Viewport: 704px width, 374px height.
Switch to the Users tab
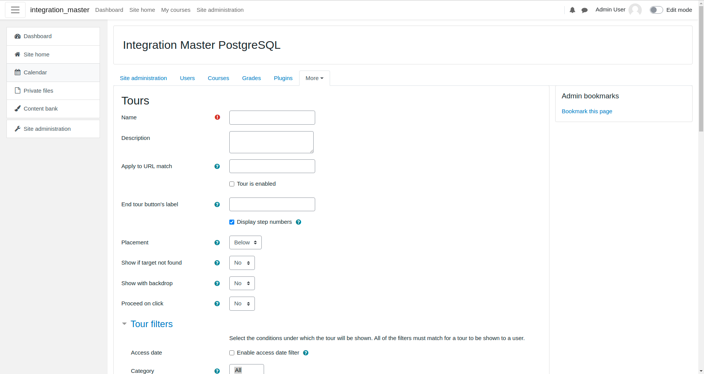coord(187,78)
